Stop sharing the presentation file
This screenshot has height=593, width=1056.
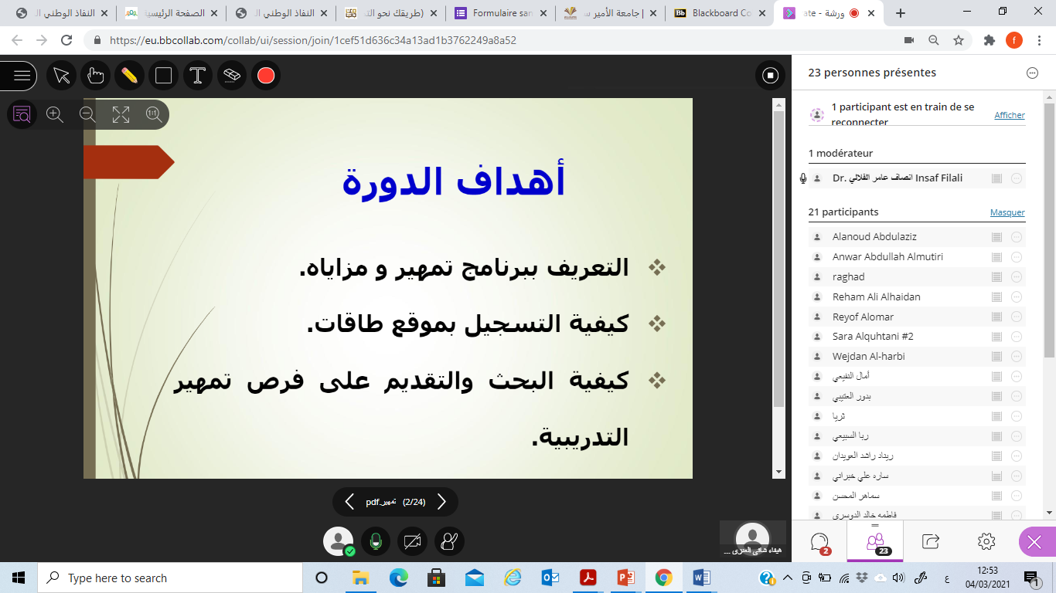pos(769,76)
